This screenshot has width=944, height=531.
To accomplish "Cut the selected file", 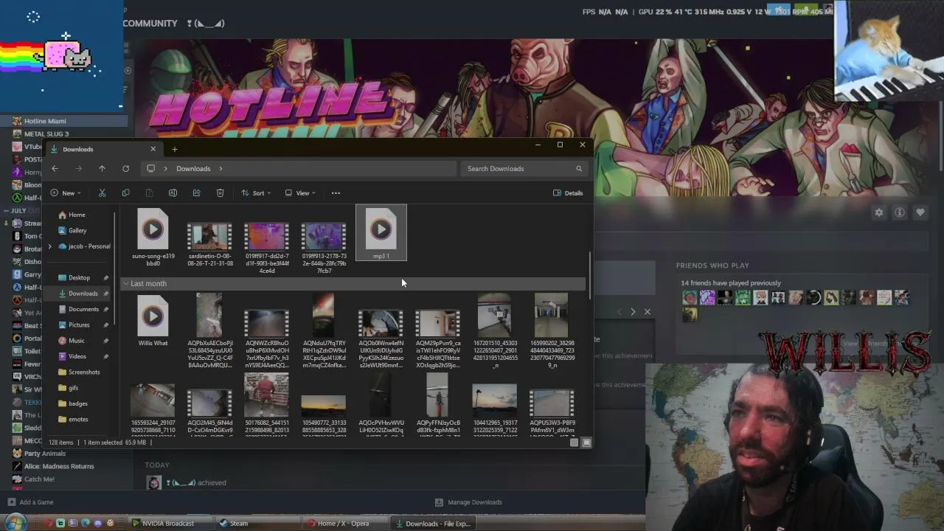I will coord(102,193).
